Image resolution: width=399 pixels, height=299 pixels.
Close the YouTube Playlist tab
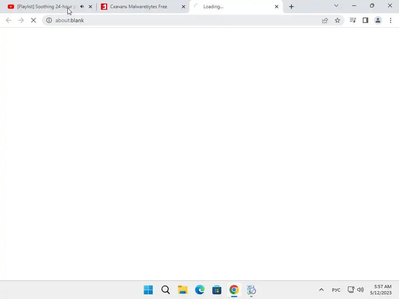click(90, 7)
